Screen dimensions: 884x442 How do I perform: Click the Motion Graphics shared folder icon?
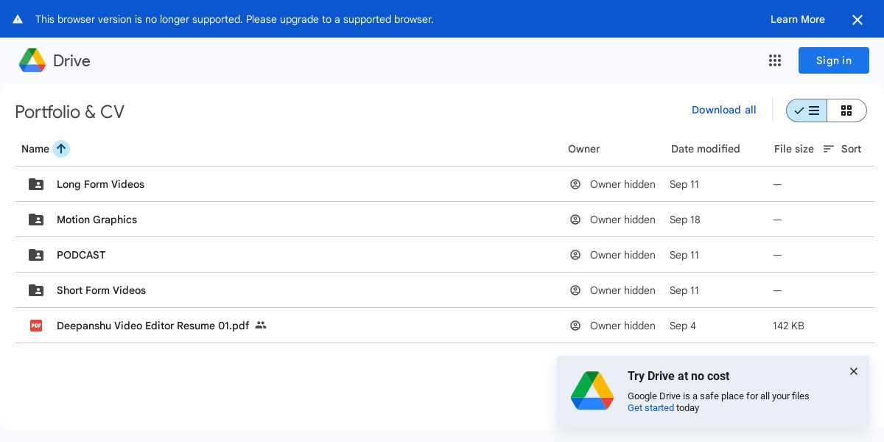(x=36, y=220)
